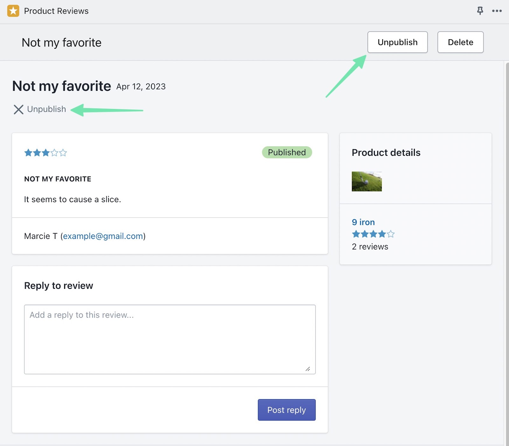The width and height of the screenshot is (509, 446).
Task: Click the Unpublish button in header
Action: pos(397,42)
